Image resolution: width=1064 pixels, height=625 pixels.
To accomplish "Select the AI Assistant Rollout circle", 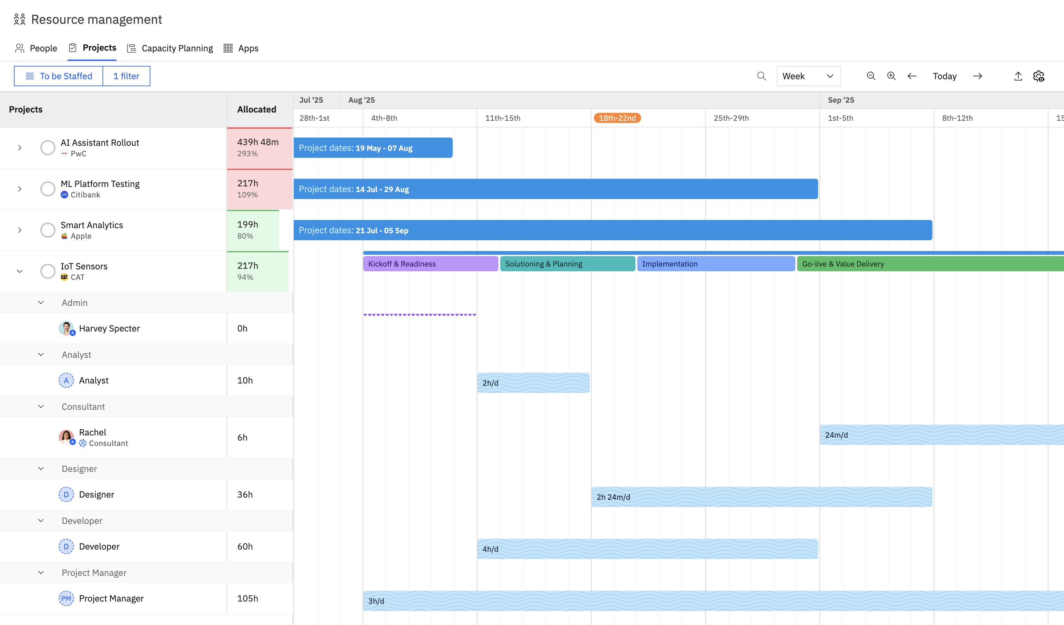I will pos(48,148).
